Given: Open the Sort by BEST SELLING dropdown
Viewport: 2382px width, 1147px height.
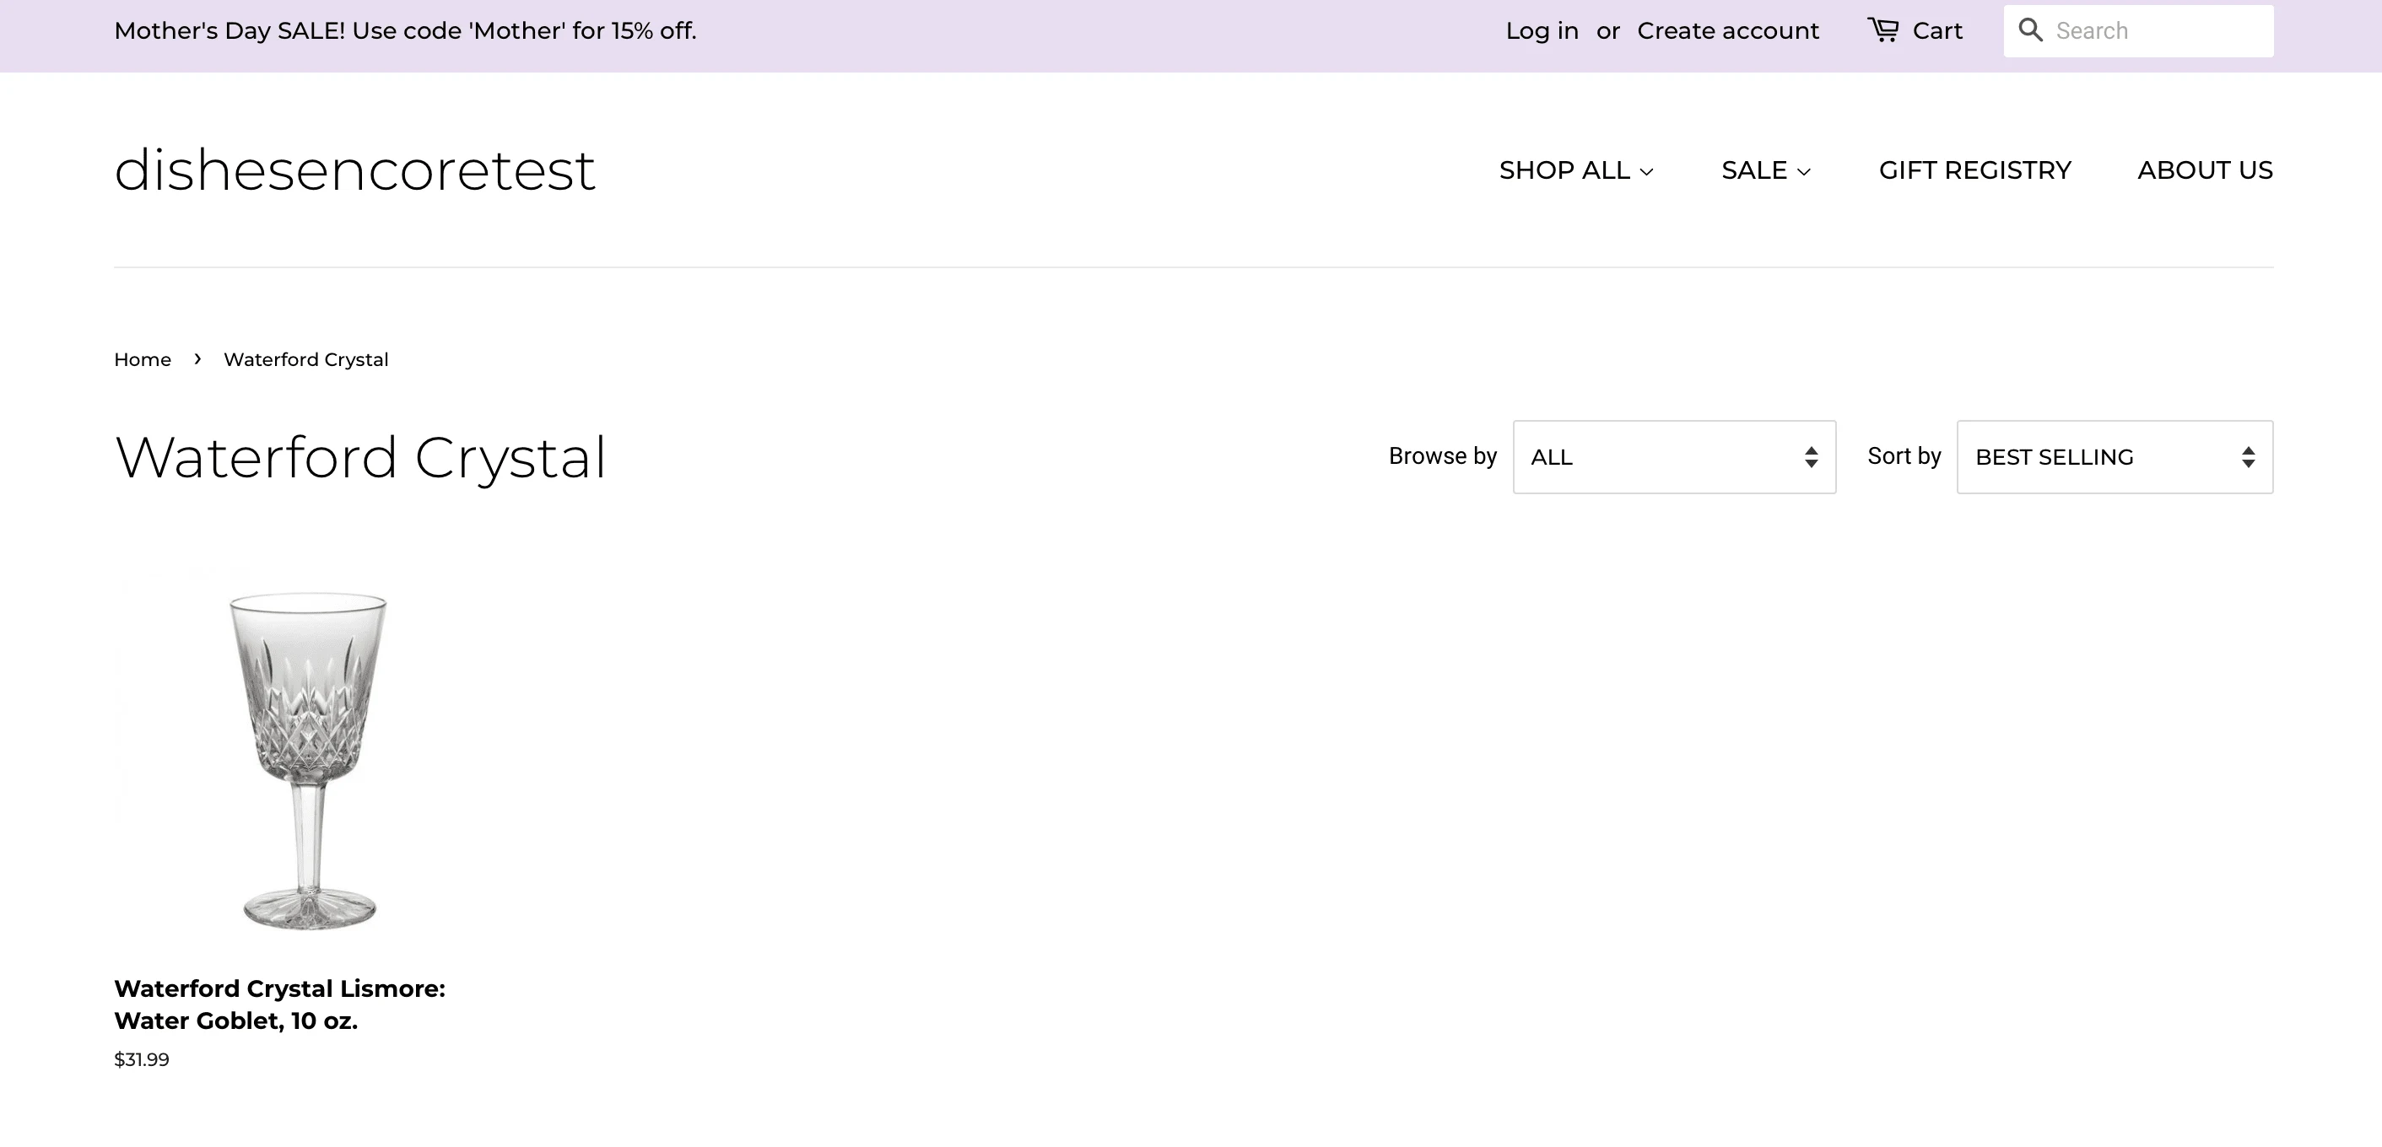Looking at the screenshot, I should [2115, 456].
